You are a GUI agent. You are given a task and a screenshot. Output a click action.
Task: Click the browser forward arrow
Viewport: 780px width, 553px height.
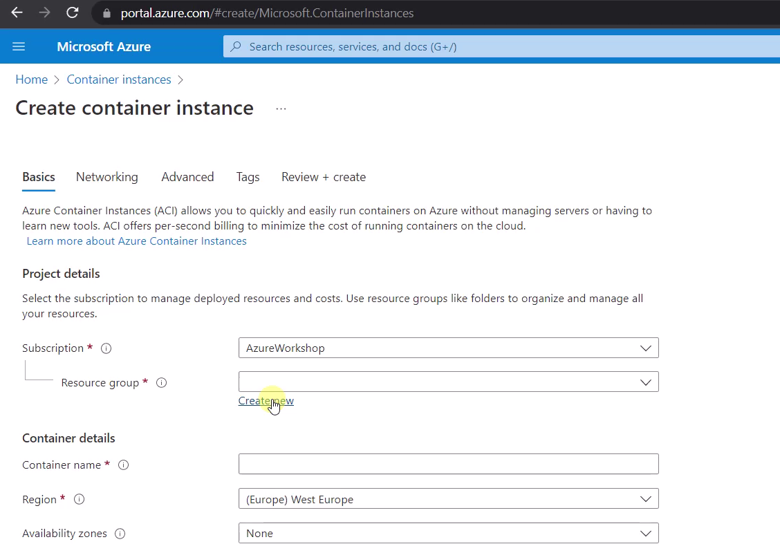45,12
